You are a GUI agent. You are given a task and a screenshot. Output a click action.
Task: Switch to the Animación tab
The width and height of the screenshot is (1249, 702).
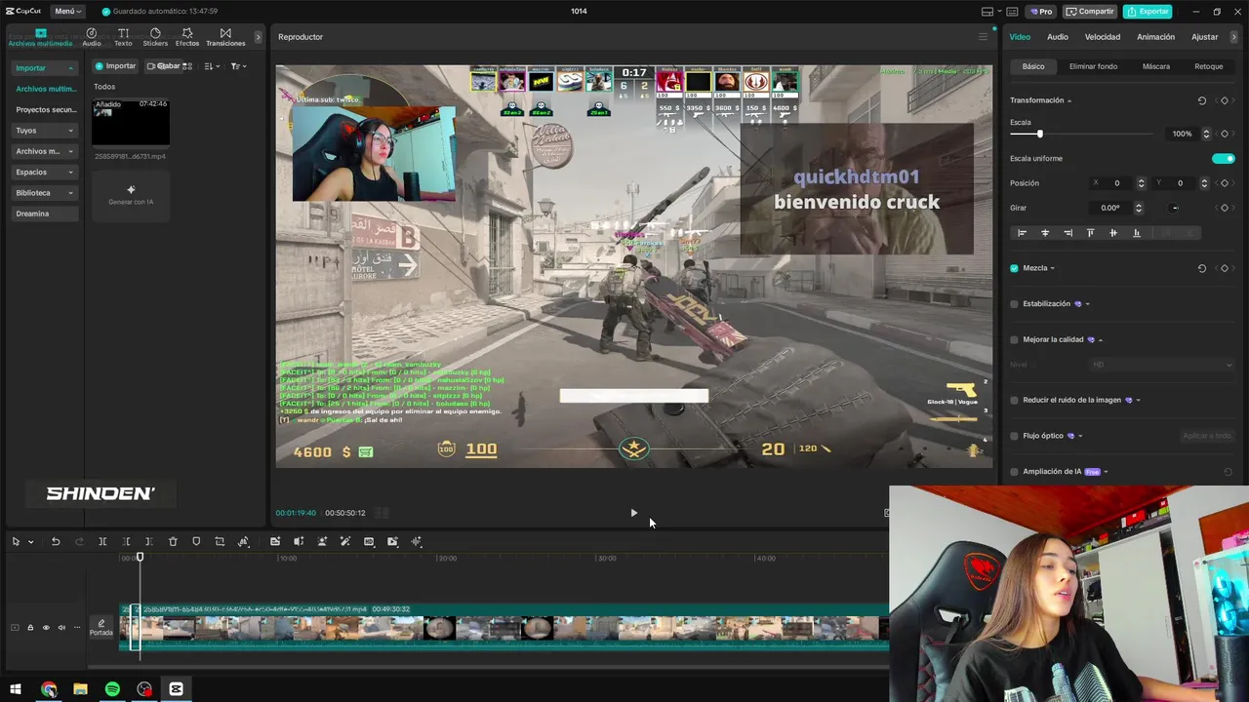click(1155, 37)
